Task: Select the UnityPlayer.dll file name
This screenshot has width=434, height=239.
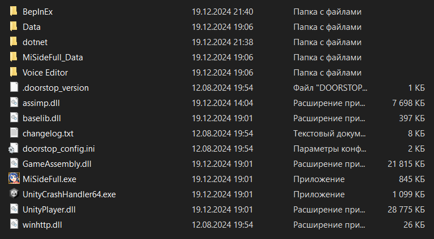Action: pos(49,209)
